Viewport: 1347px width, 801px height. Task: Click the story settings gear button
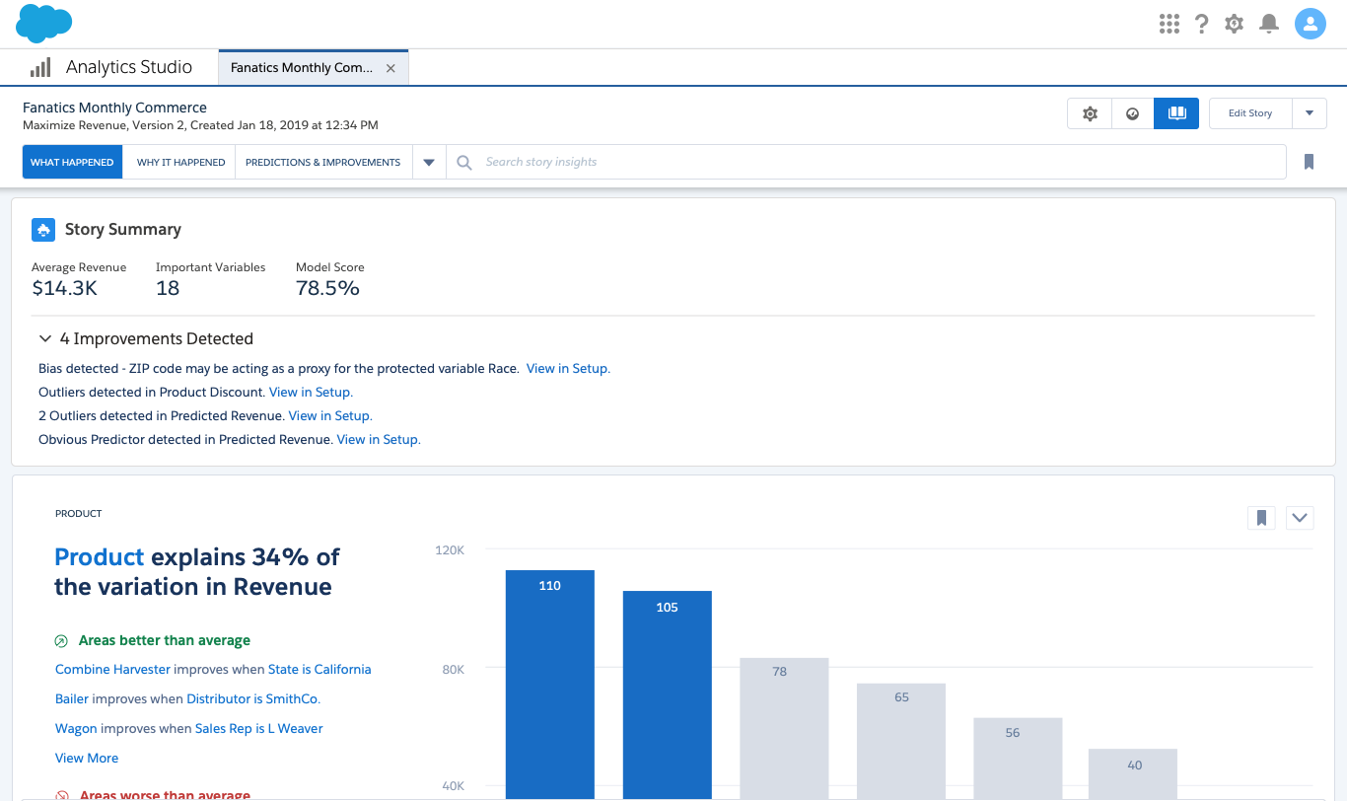[1090, 113]
